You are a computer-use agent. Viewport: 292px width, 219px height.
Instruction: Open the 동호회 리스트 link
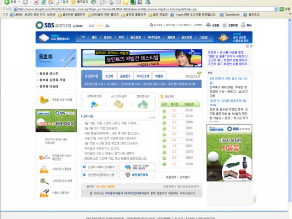click(48, 73)
